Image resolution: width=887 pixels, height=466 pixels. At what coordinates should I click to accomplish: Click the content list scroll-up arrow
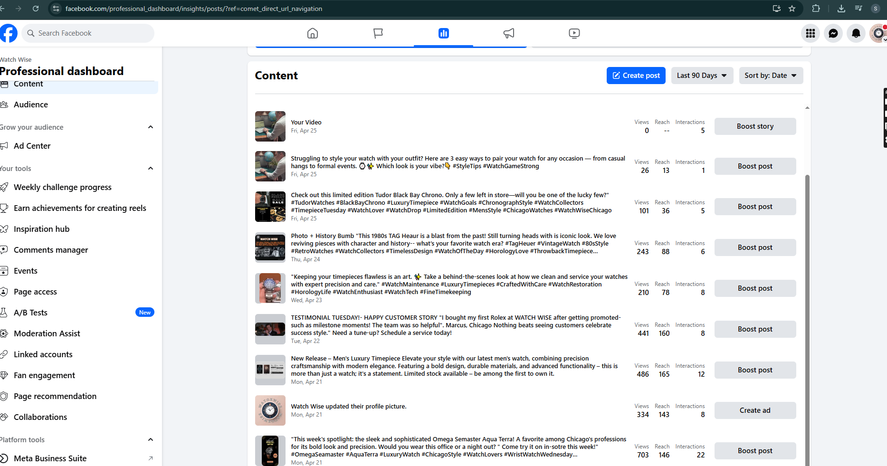pos(807,108)
